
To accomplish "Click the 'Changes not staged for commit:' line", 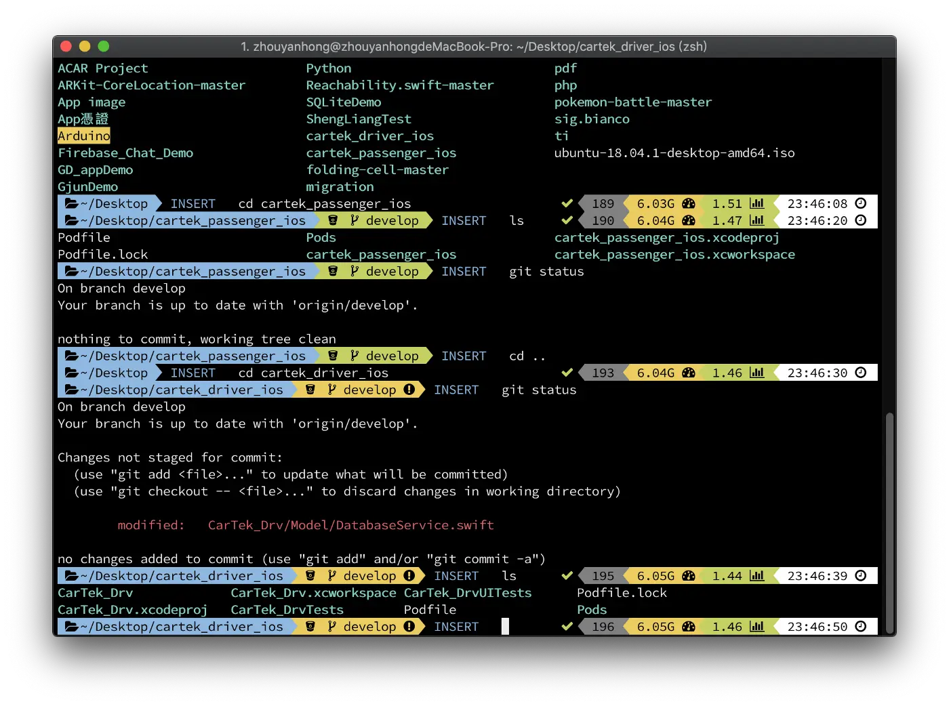I will coord(170,457).
